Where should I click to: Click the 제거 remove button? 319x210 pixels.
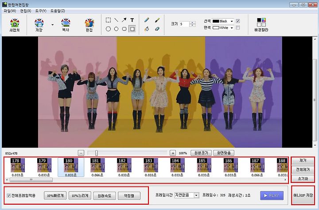coord(303,160)
